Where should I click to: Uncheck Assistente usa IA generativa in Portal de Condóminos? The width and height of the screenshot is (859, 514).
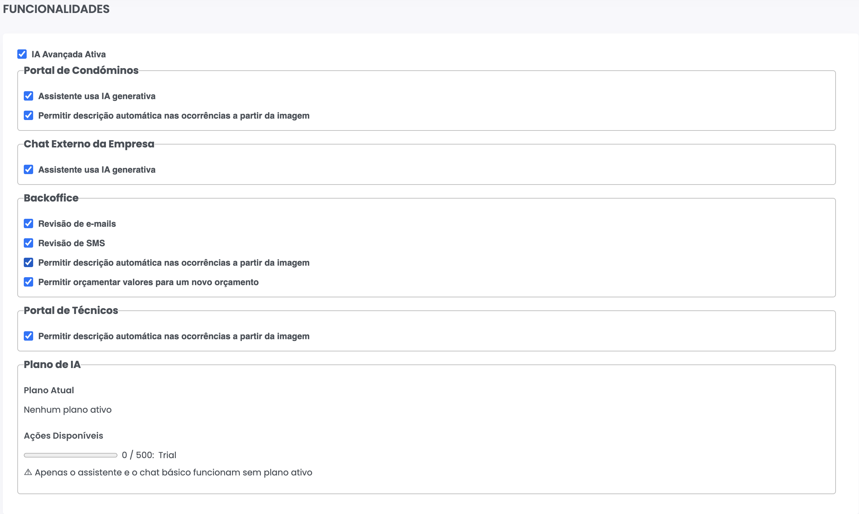click(x=29, y=96)
